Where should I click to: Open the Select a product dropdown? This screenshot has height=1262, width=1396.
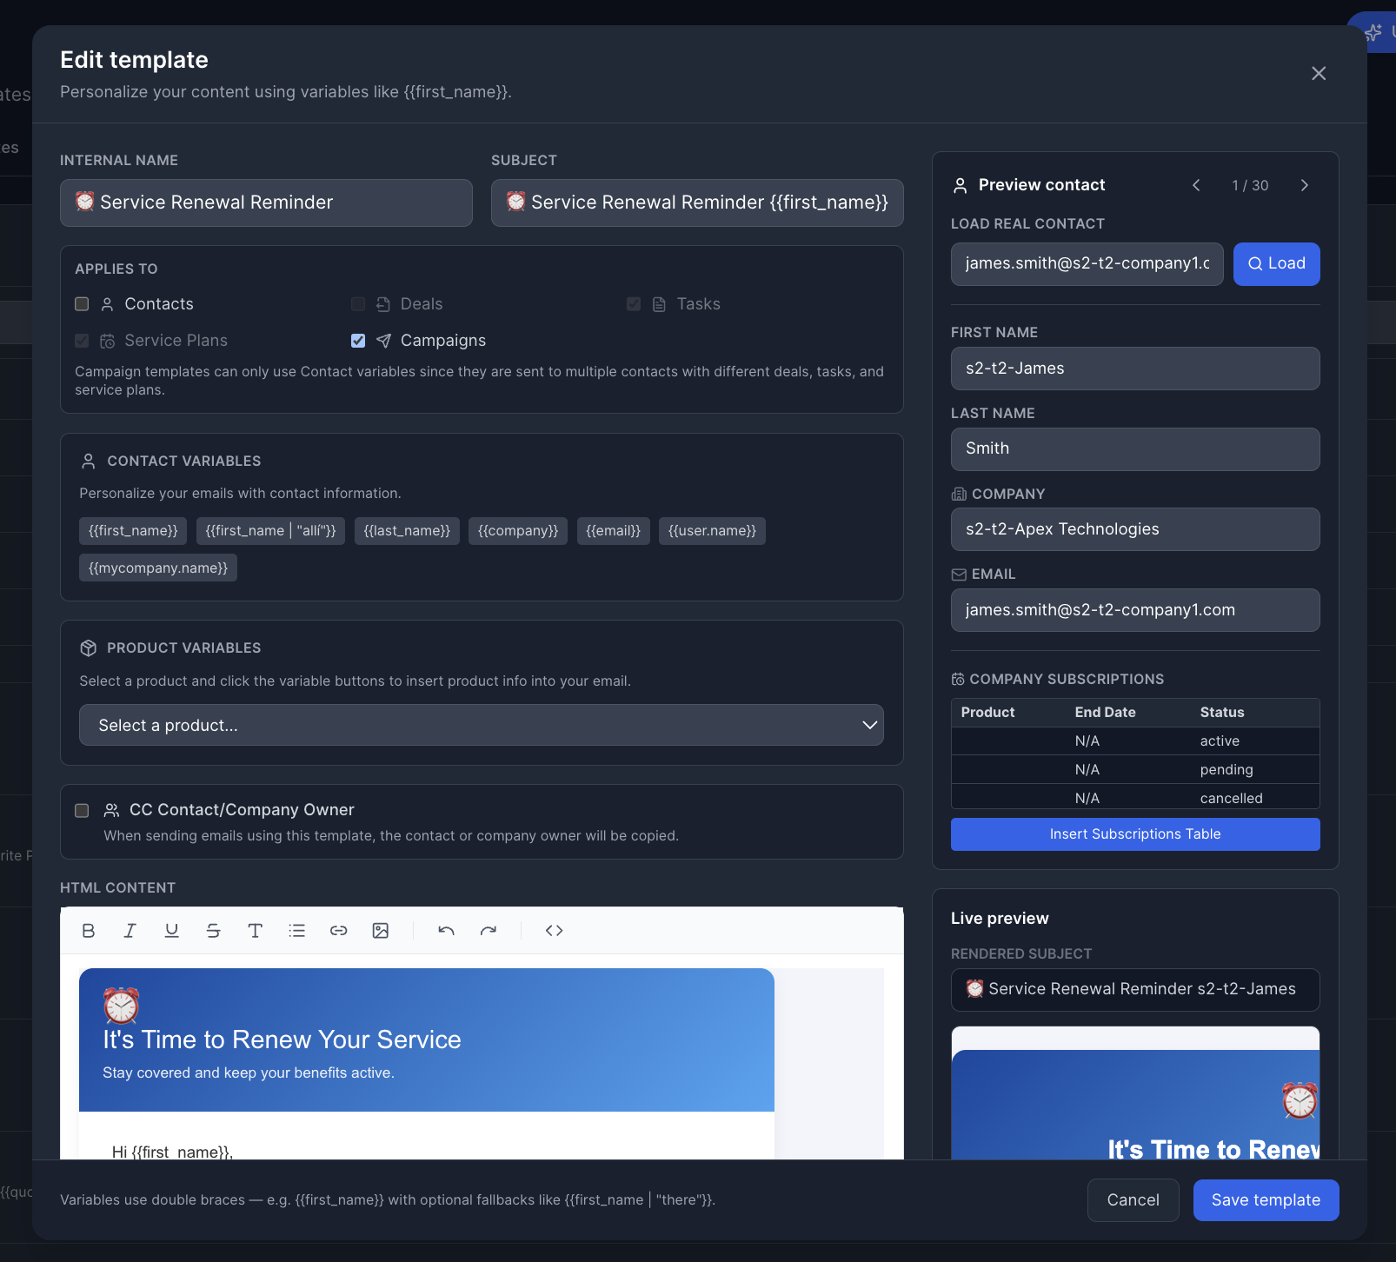(482, 725)
